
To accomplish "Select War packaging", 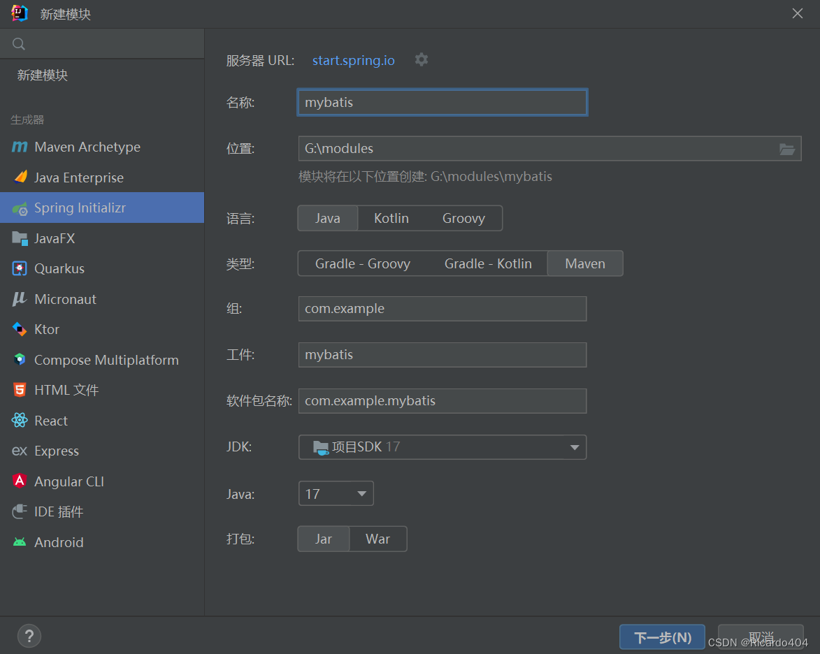I will click(x=377, y=539).
